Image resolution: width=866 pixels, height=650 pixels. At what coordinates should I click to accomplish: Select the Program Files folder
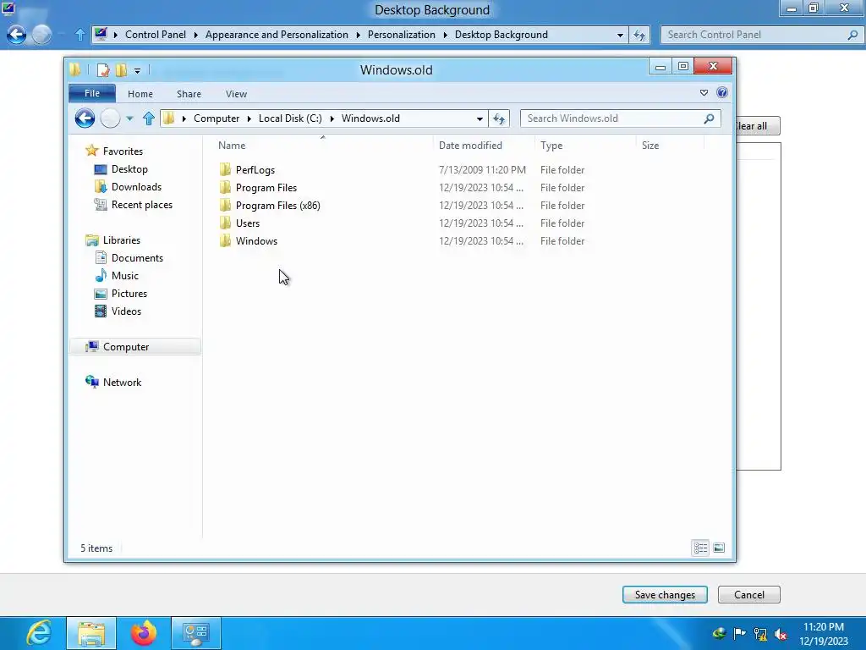click(x=266, y=187)
